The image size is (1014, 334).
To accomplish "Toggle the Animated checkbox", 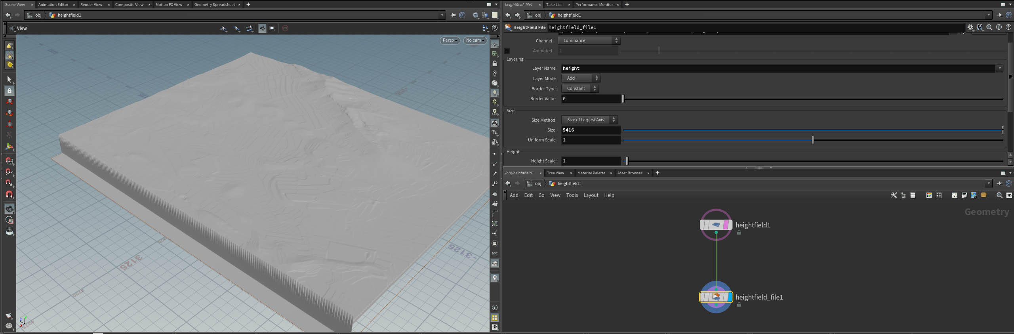I will click(507, 51).
